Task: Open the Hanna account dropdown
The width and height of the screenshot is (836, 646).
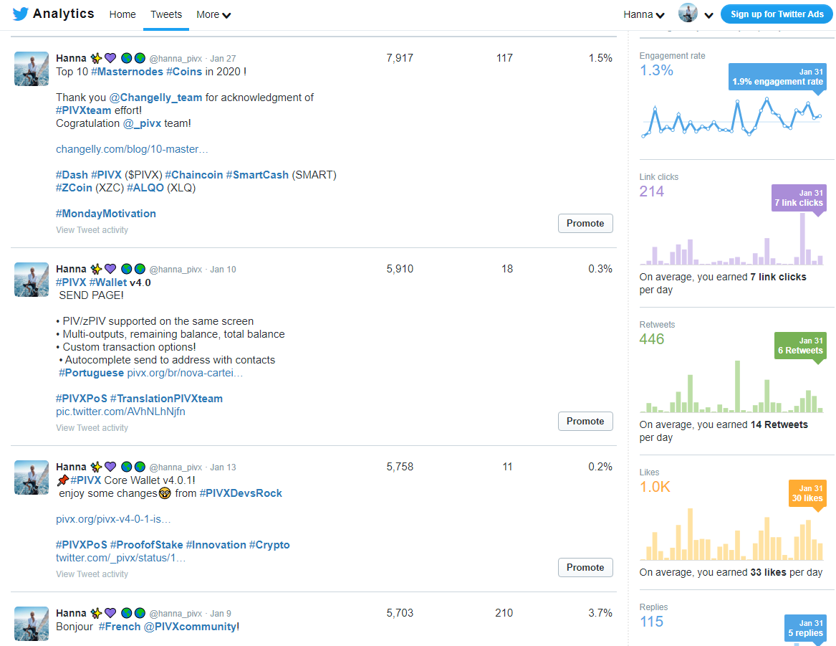Action: tap(643, 15)
